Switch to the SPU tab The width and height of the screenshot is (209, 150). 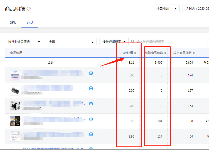(x=13, y=22)
